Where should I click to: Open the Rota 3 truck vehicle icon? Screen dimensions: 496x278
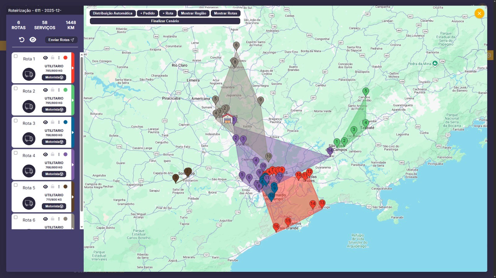click(29, 139)
